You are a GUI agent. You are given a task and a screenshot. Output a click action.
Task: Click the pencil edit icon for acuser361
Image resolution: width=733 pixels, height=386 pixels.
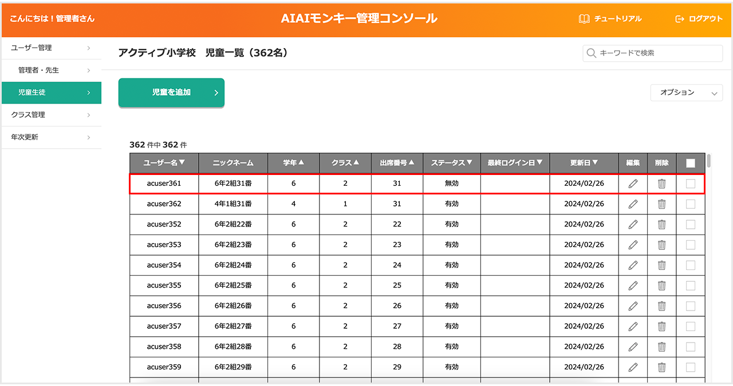633,184
